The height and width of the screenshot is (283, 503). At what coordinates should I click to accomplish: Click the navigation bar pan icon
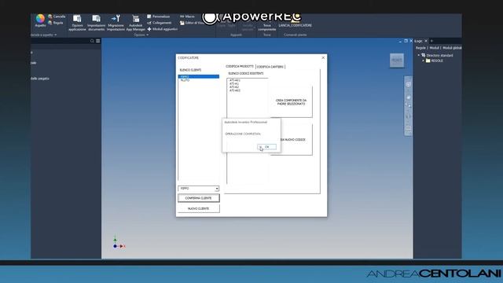tap(408, 97)
